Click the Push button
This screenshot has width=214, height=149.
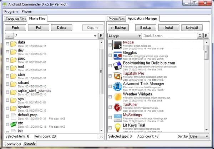[x=15, y=28]
